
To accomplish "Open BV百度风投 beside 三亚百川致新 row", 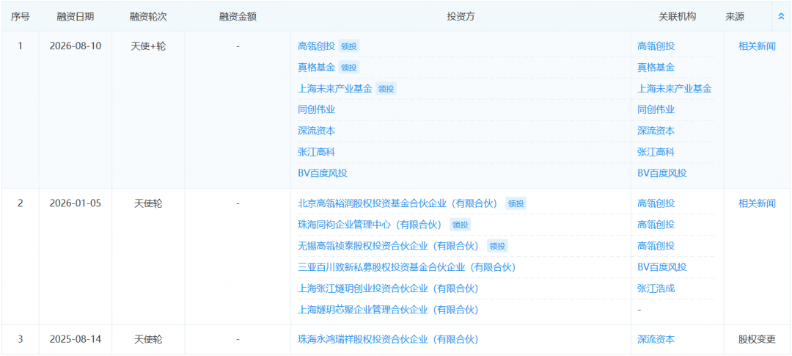I will click(662, 267).
